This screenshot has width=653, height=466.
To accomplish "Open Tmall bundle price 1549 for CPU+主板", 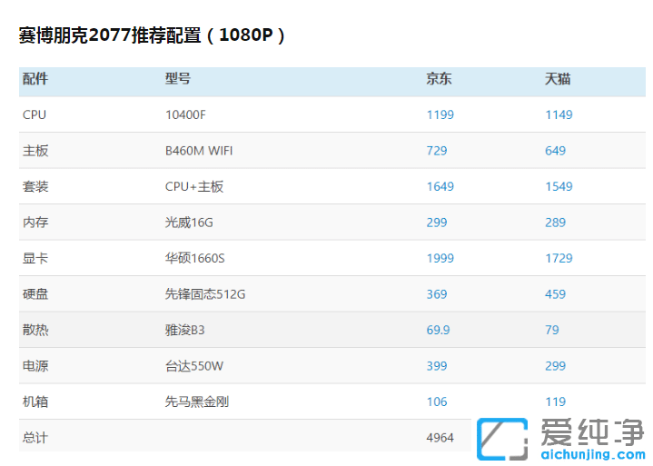I will (x=558, y=186).
